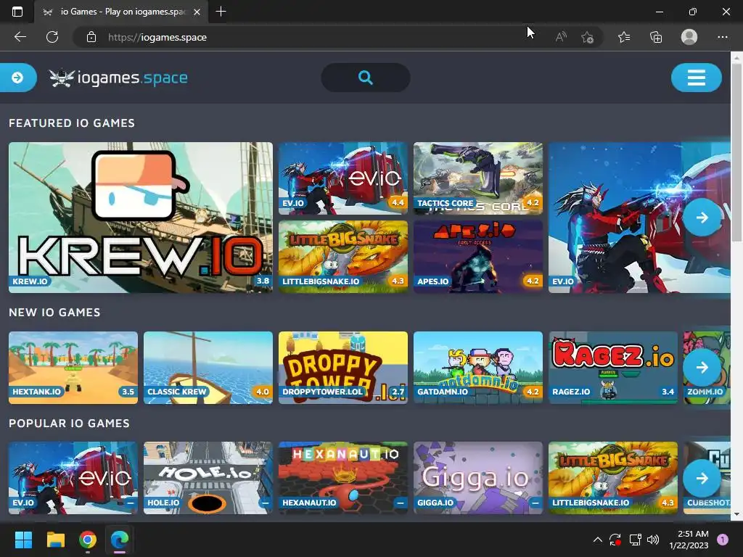This screenshot has height=557, width=743.
Task: Open the large Krew.io featured game
Action: (x=141, y=218)
